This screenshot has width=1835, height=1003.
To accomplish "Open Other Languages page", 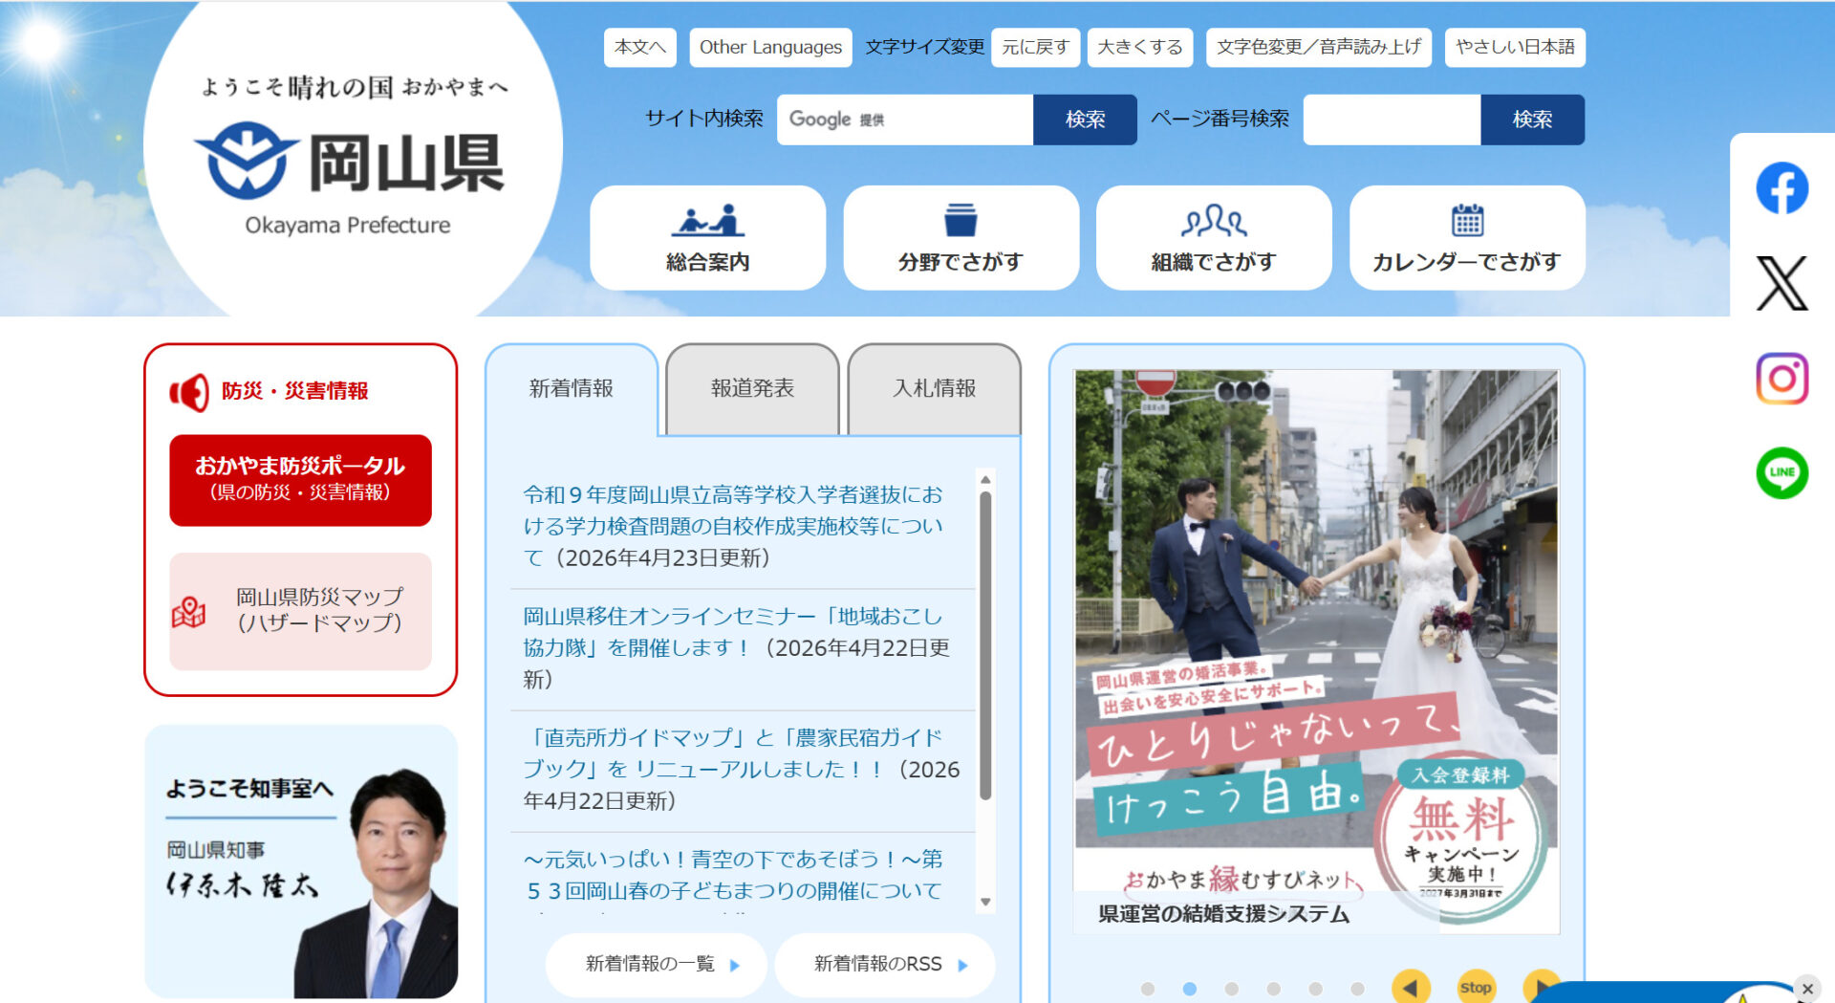I will (x=770, y=47).
